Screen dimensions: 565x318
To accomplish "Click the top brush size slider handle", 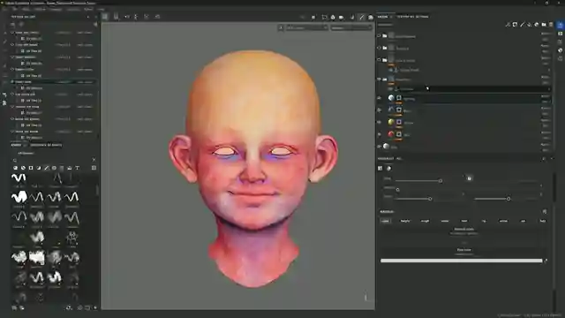I will pyautogui.click(x=441, y=180).
